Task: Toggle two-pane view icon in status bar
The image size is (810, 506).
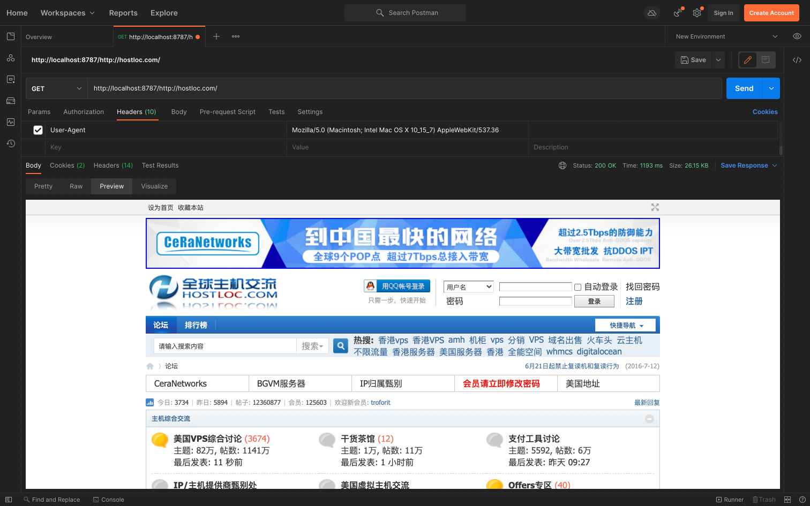Action: 788,500
